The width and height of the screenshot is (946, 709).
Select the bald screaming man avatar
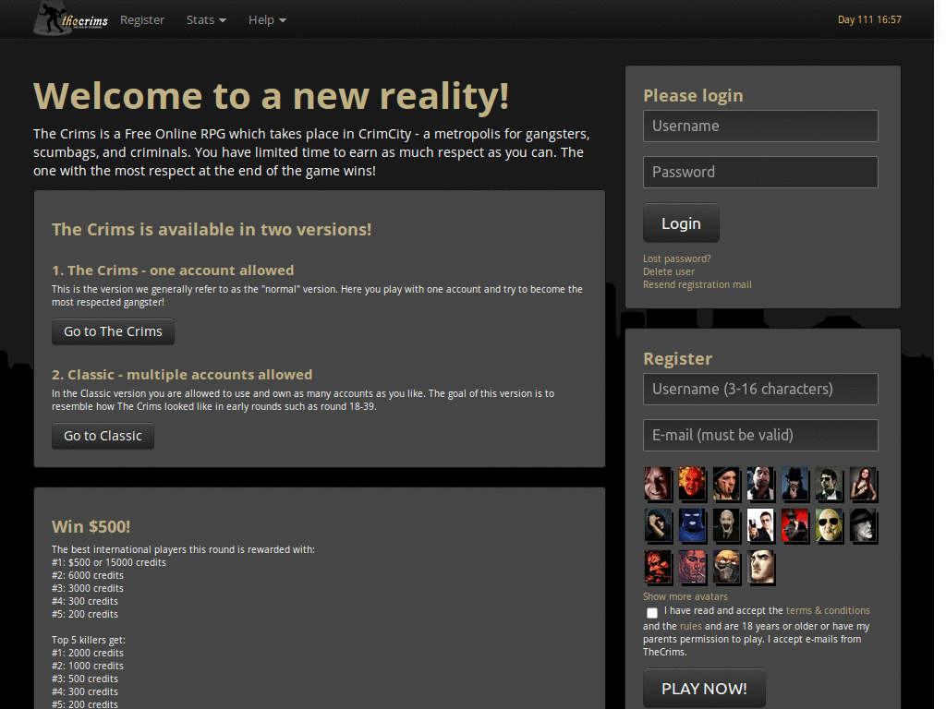726,525
